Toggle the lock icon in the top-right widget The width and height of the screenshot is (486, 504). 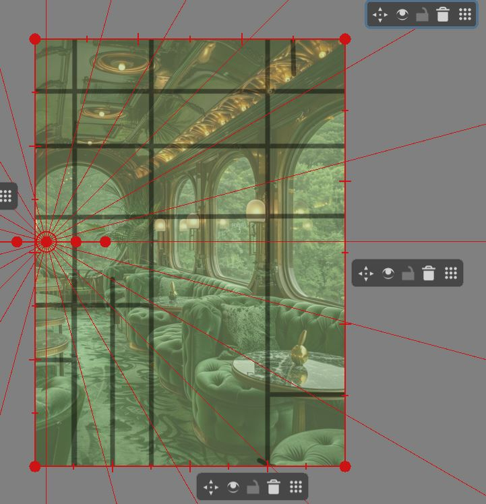coord(422,15)
